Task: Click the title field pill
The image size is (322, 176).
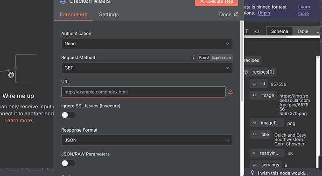Action: pyautogui.click(x=260, y=134)
